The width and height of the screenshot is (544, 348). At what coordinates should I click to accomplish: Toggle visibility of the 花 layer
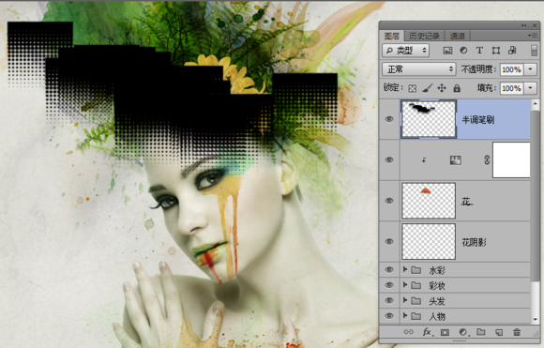click(389, 201)
